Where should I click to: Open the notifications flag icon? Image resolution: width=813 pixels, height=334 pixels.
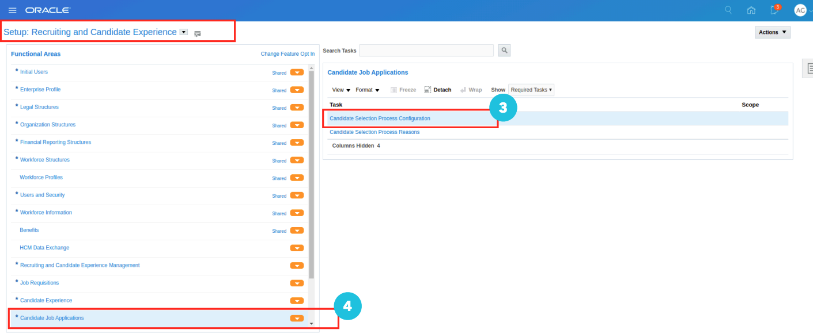(x=775, y=10)
